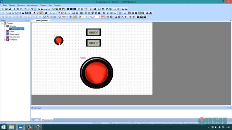Select Окна тревог in project tree
Viewport: 232px width, 130px height.
click(14, 34)
